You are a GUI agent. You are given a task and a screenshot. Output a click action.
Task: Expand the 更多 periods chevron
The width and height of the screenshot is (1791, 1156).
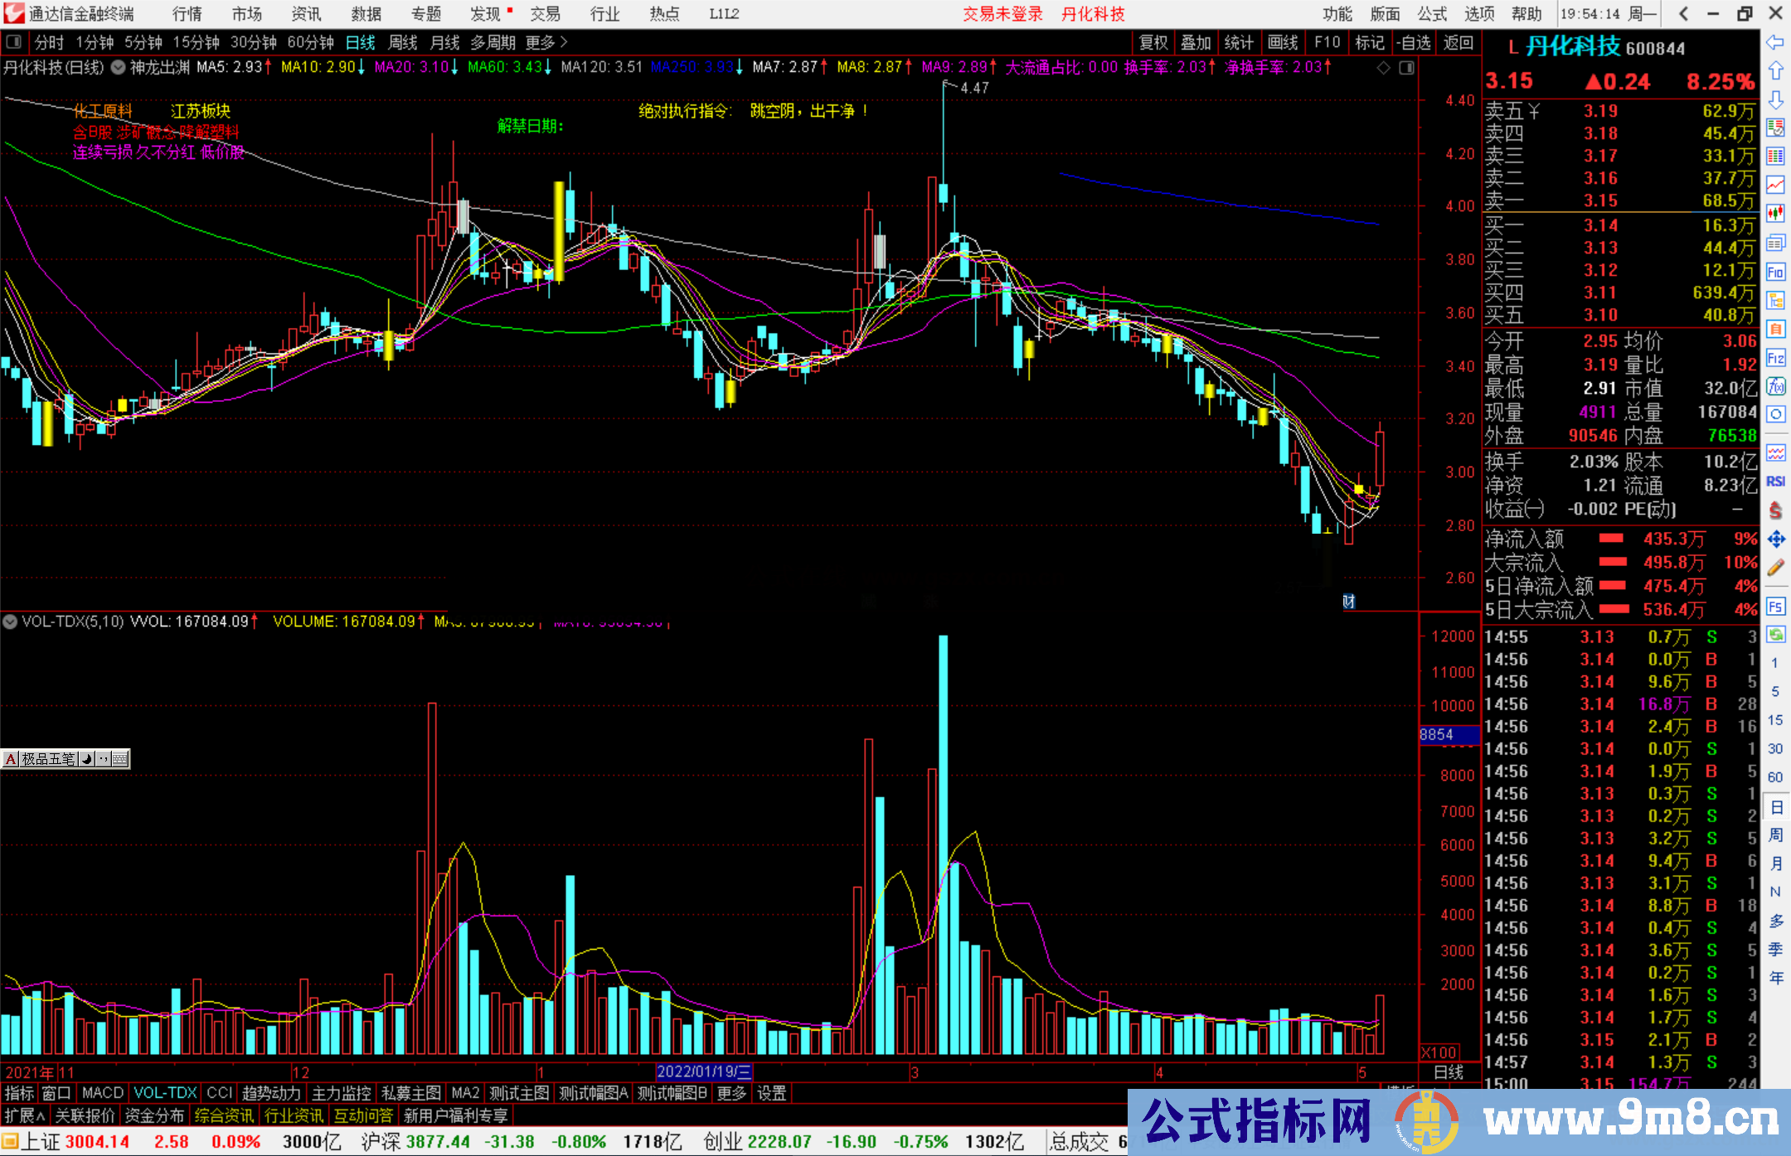pyautogui.click(x=564, y=42)
